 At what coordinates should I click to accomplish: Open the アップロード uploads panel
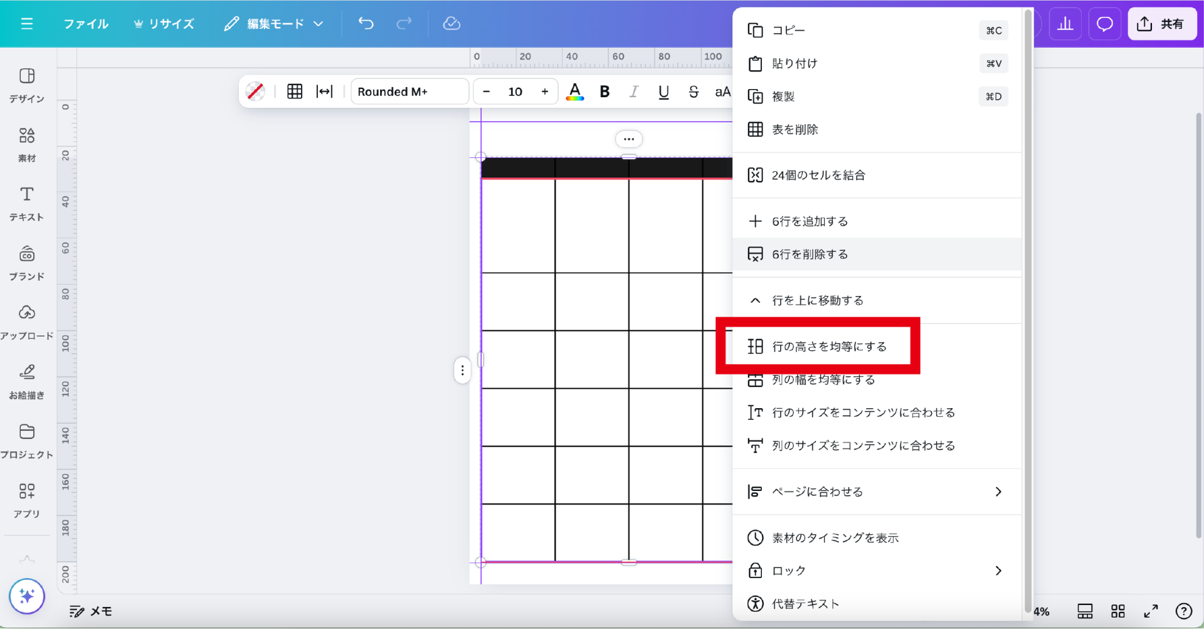click(26, 322)
